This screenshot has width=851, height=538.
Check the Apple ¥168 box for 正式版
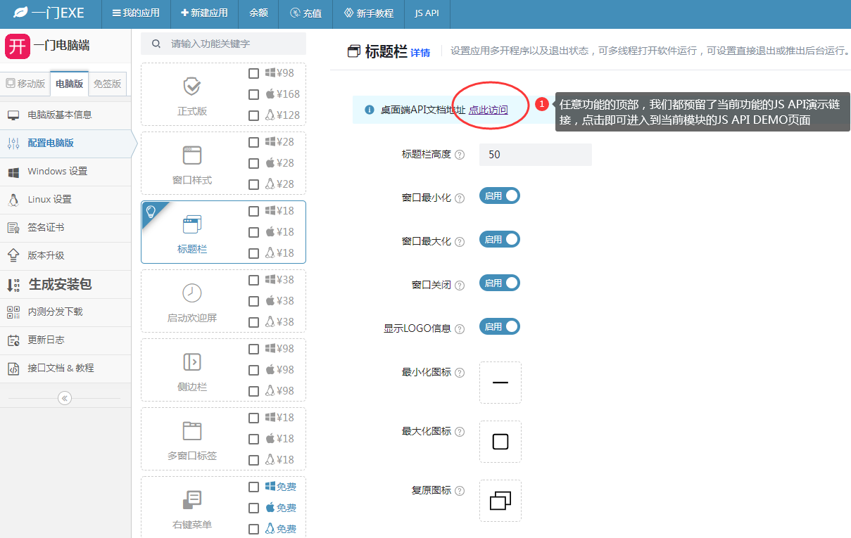[253, 94]
